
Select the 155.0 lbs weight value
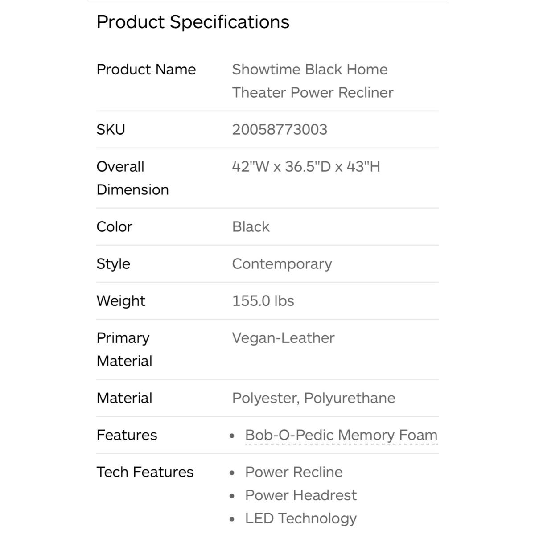click(x=263, y=301)
